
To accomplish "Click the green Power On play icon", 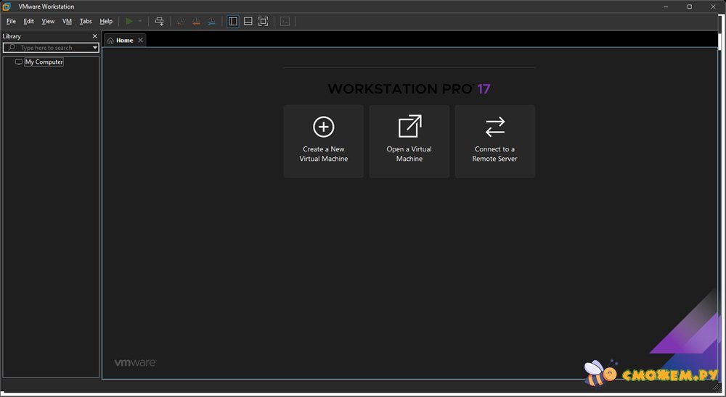I will click(x=129, y=22).
